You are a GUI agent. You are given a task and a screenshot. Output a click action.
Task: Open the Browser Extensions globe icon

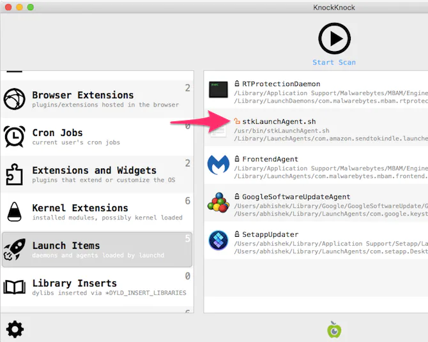coord(14,99)
